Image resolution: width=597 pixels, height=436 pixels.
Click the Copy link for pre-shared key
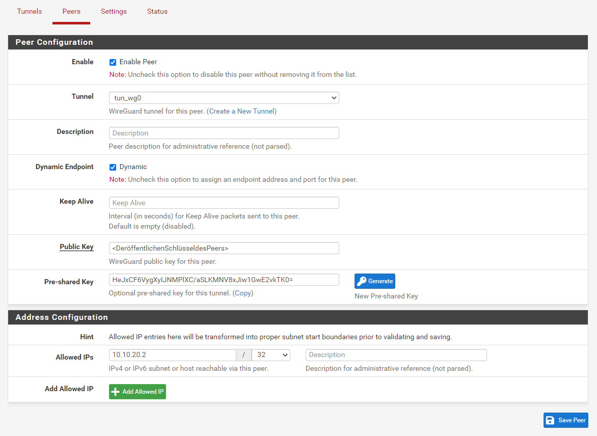tap(243, 293)
